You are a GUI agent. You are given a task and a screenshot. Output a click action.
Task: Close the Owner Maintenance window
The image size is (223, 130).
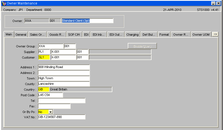click(219, 3)
